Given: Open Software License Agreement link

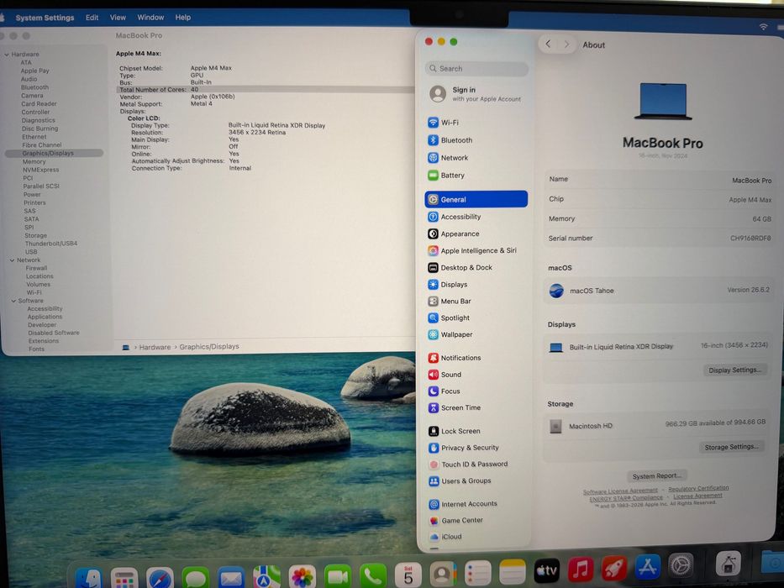Looking at the screenshot, I should pos(620,491).
